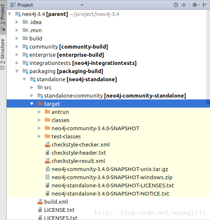Viewport: 210px width, 220px height.
Task: Click the .idea folder icon
Action: 25,22
